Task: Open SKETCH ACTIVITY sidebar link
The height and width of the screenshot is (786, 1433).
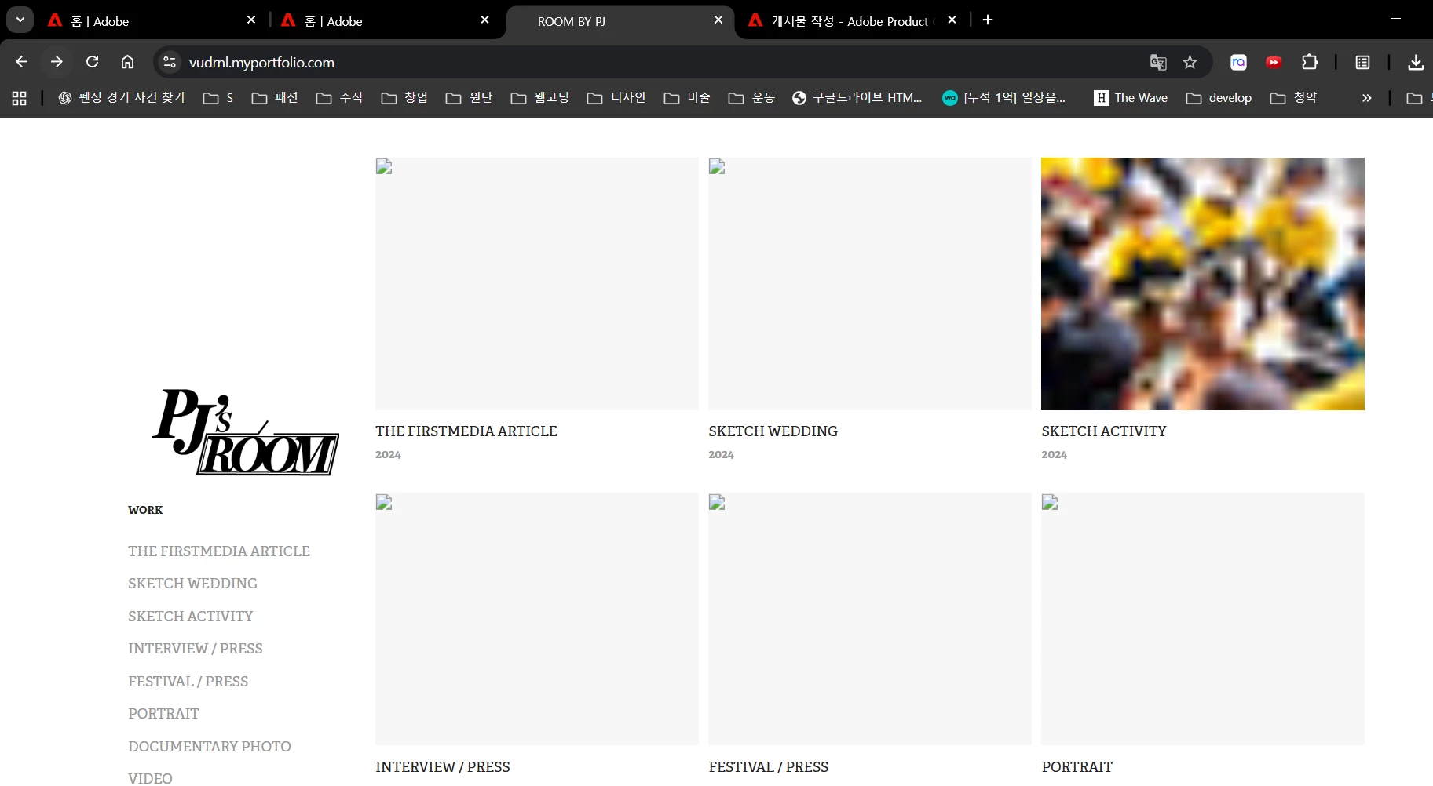Action: click(191, 616)
